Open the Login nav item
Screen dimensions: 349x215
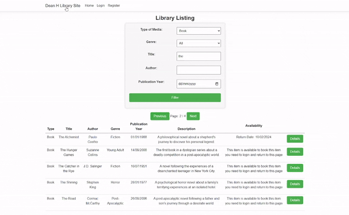pos(101,6)
